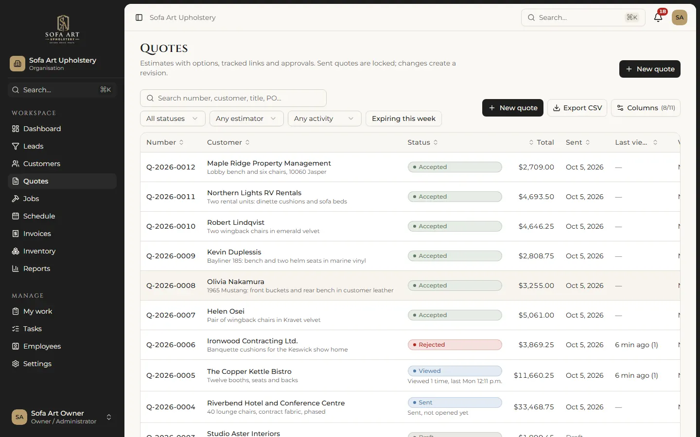The image size is (700, 437).
Task: Open quote Q-2026-0011
Action: point(171,197)
